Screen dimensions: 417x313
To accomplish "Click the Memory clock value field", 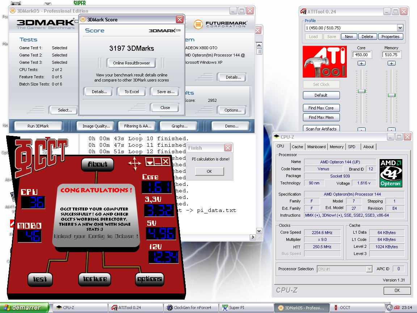I will tap(391, 55).
